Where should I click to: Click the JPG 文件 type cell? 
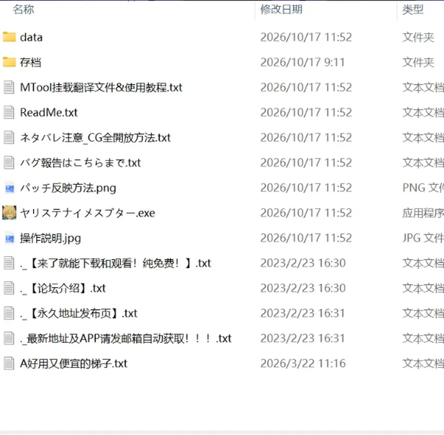[x=423, y=238]
